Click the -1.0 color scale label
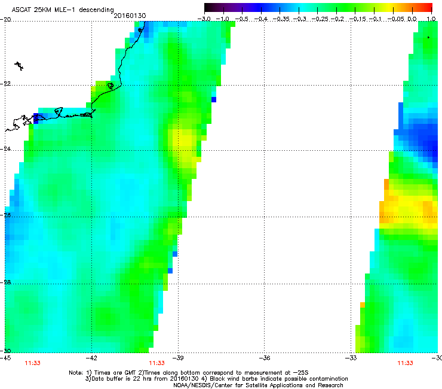 [x=223, y=19]
